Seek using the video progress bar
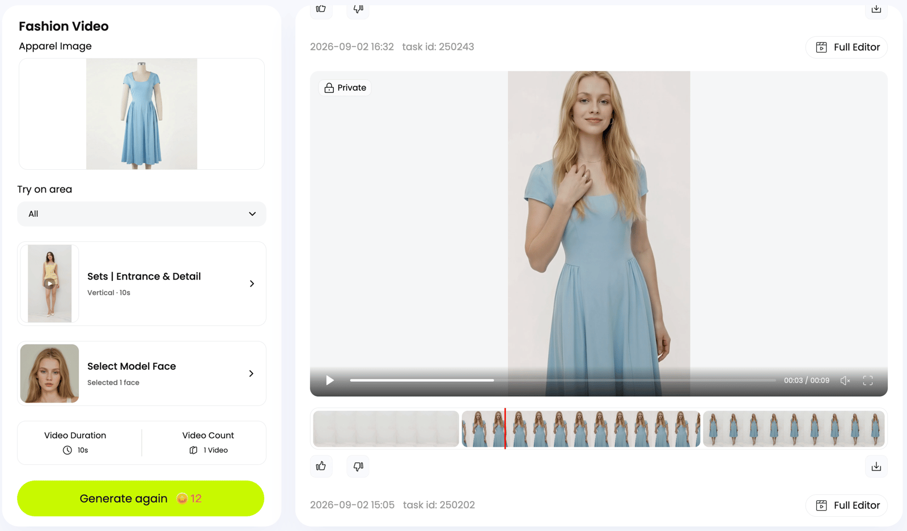Image resolution: width=907 pixels, height=531 pixels. click(x=563, y=380)
